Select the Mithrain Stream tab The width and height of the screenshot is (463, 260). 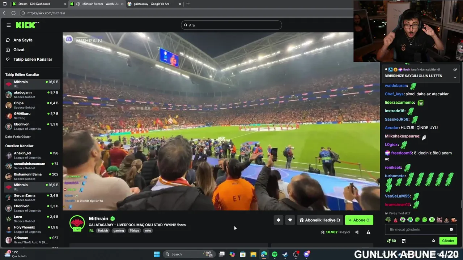pyautogui.click(x=97, y=4)
